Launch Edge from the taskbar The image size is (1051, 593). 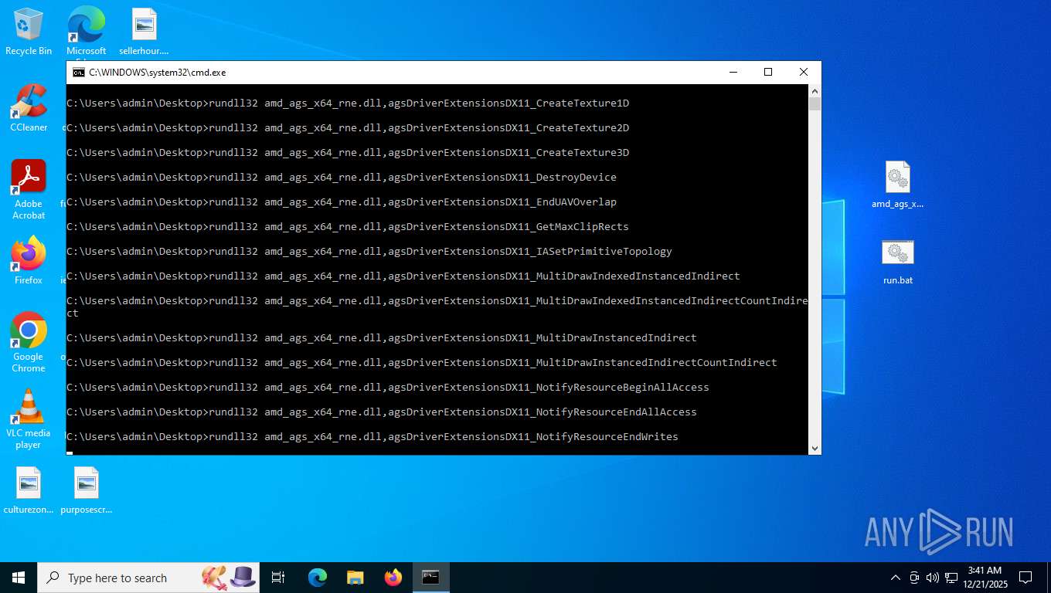[318, 578]
